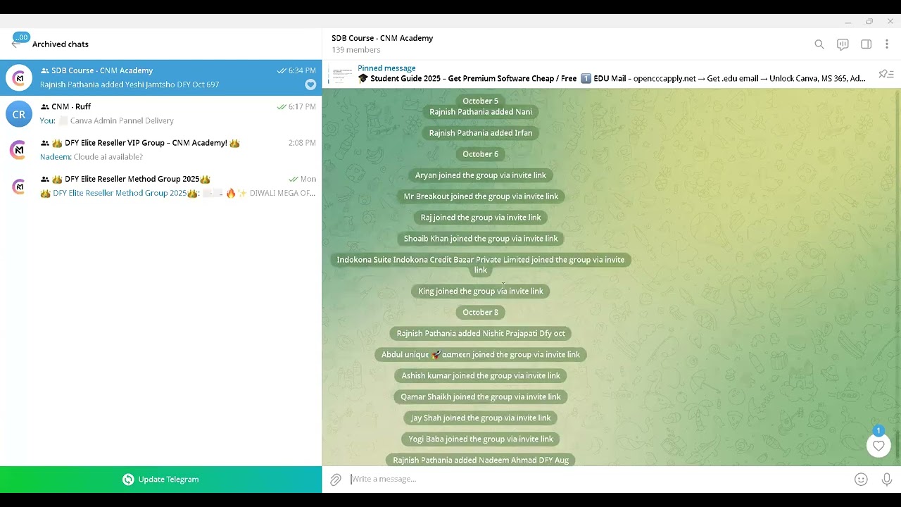Click the Indokona Suite joined group message

pos(481,265)
